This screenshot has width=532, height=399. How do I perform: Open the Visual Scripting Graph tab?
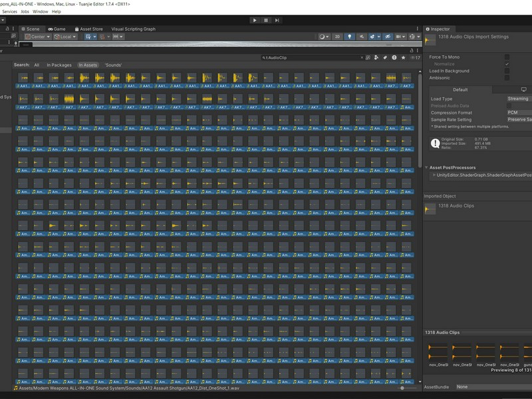[134, 29]
